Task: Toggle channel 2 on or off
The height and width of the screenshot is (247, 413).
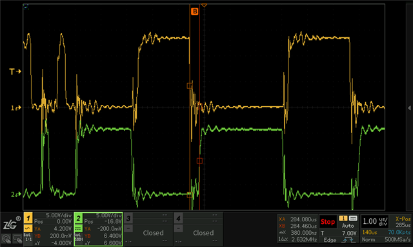Action: tap(78, 218)
